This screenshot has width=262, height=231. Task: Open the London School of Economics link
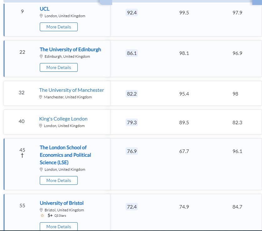click(x=65, y=155)
